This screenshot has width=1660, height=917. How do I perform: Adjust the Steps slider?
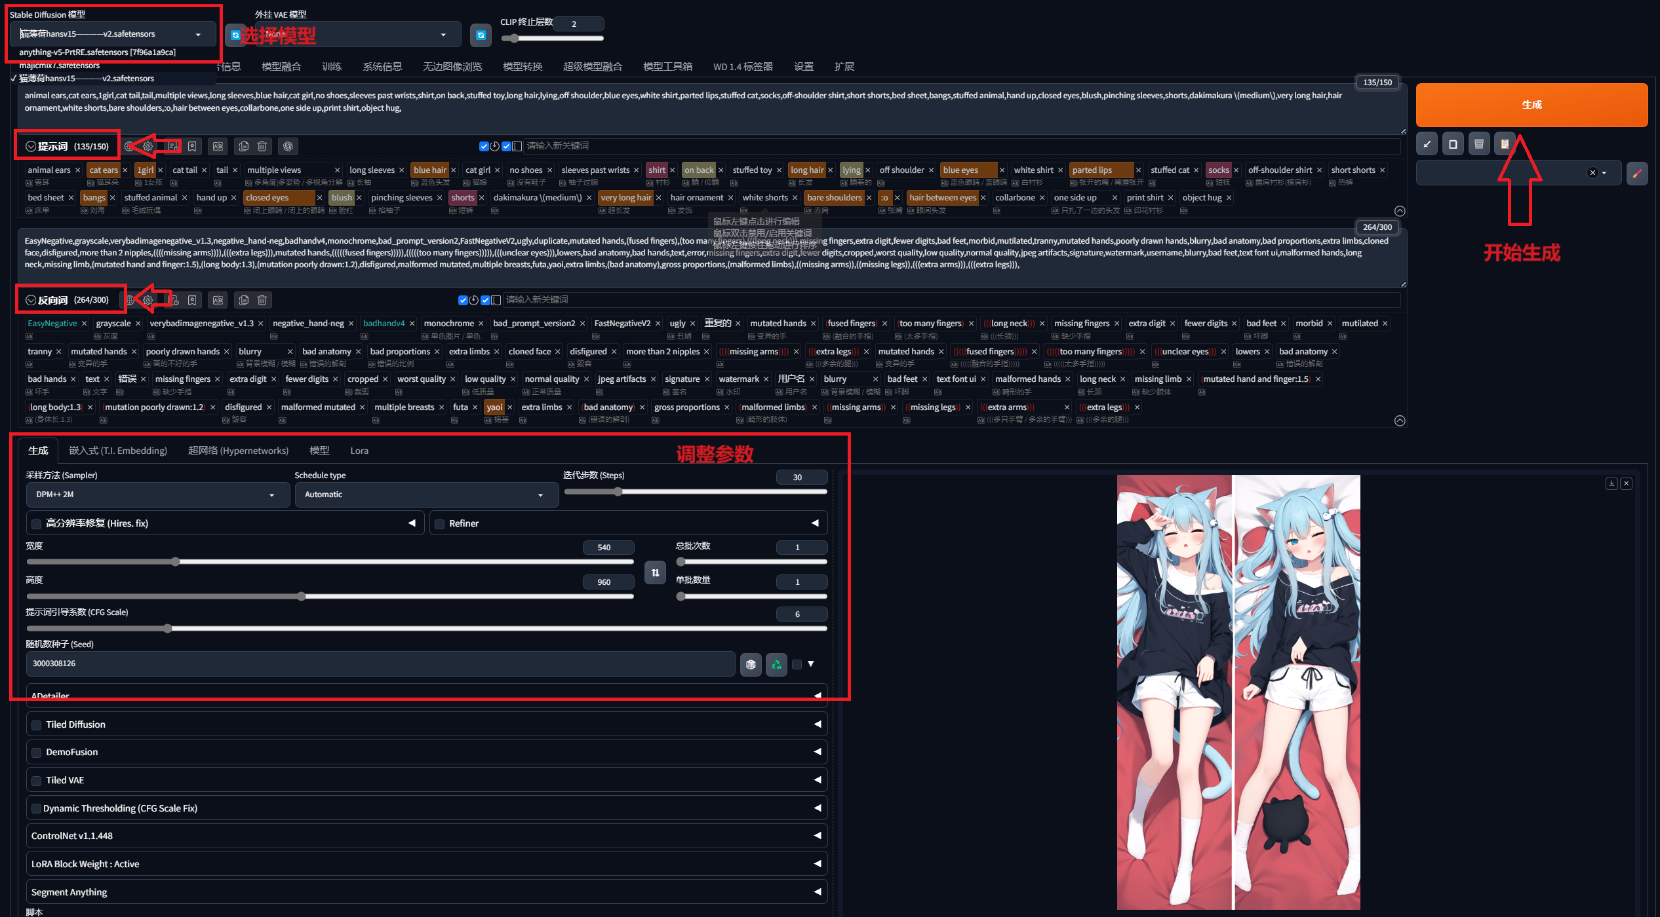pyautogui.click(x=696, y=491)
